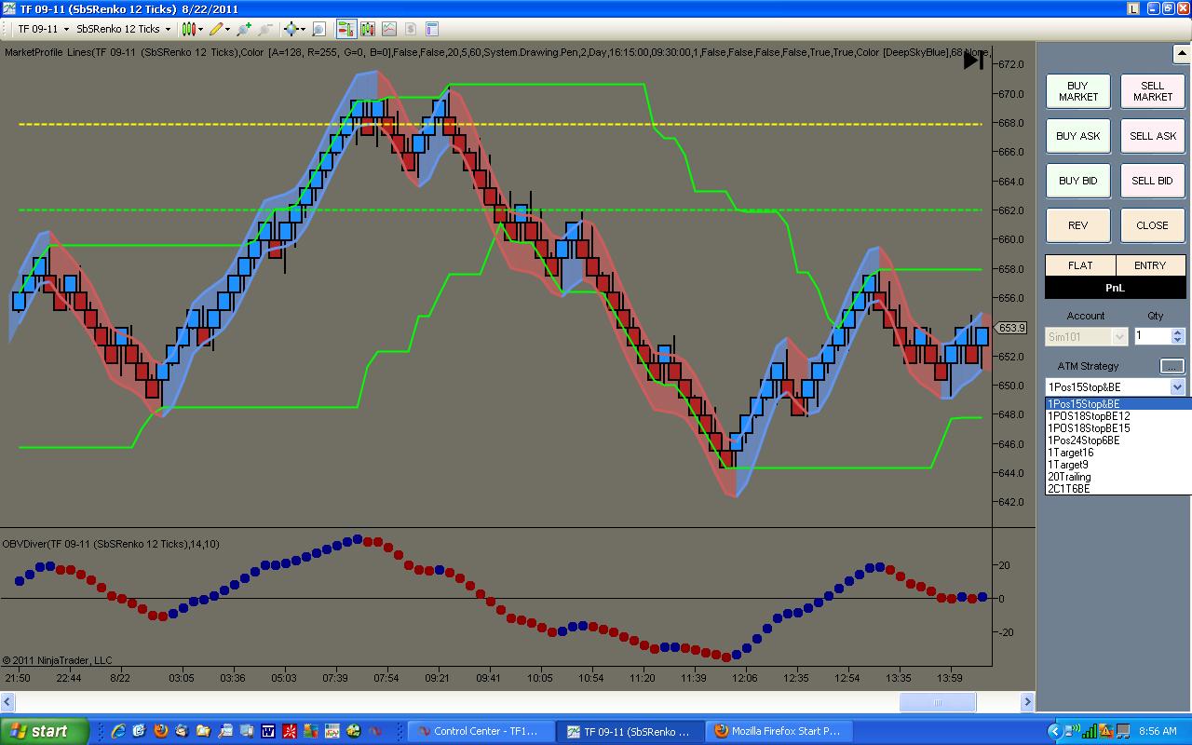Click the ENTRY price cell
Image resolution: width=1192 pixels, height=745 pixels.
click(1151, 265)
